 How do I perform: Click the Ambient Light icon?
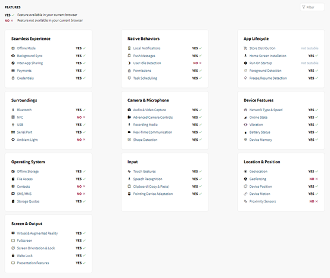[13, 140]
